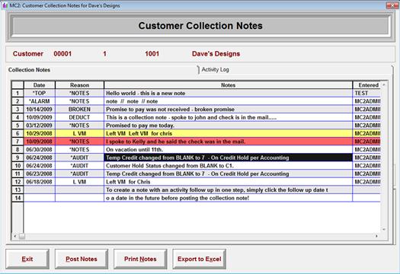
Task: Click the 06/23/2008 date cell
Action: pyautogui.click(x=40, y=174)
